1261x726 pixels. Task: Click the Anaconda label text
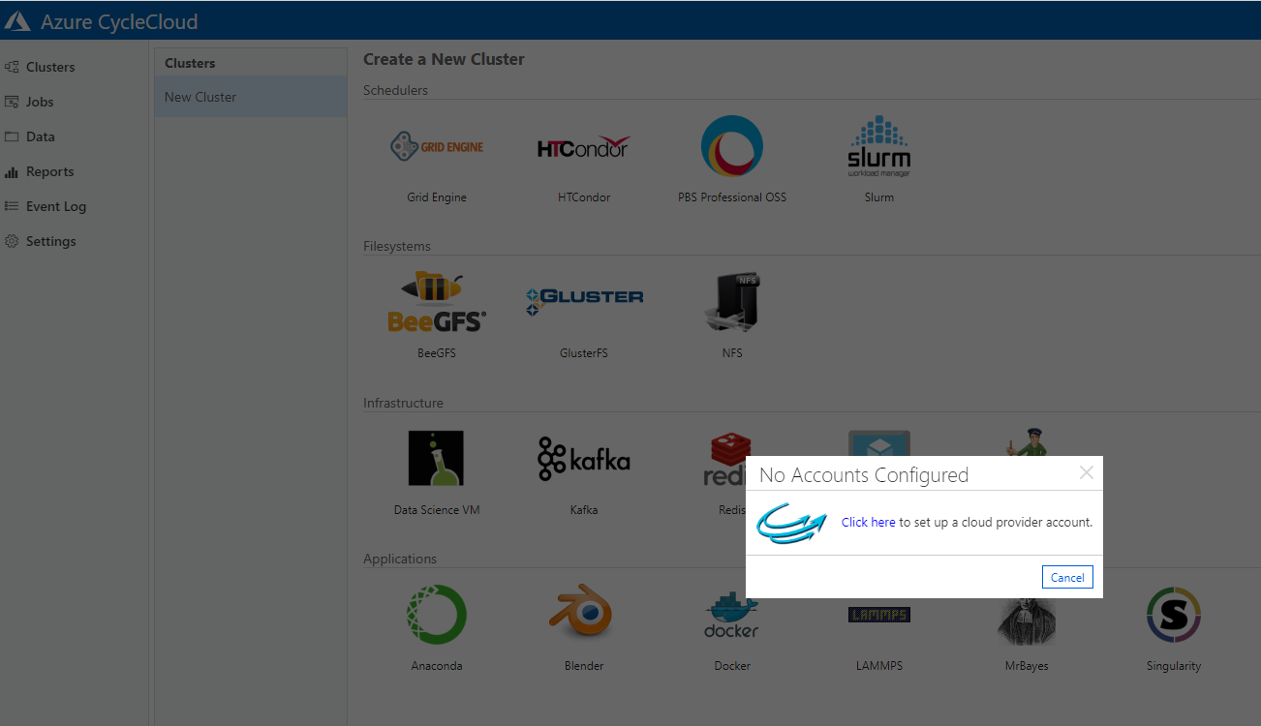coord(437,666)
